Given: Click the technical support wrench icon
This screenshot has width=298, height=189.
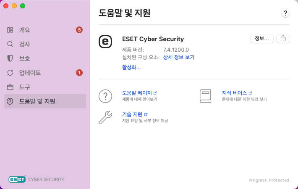Looking at the screenshot, I should click(x=105, y=117).
